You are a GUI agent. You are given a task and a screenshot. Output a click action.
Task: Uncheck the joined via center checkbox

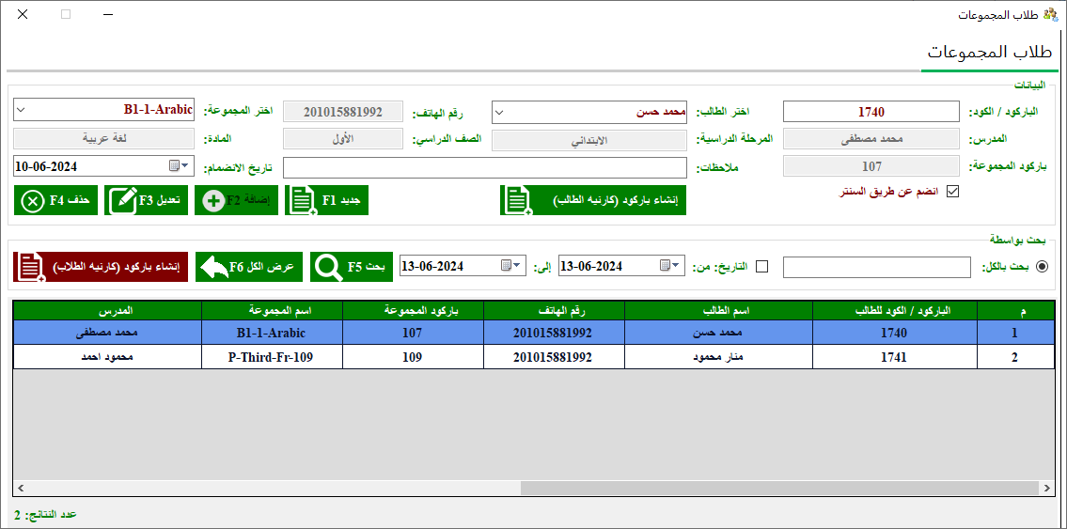click(x=952, y=192)
